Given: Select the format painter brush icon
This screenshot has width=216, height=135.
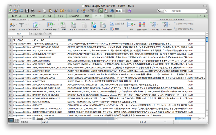Looking at the screenshot, I should 56,11.
